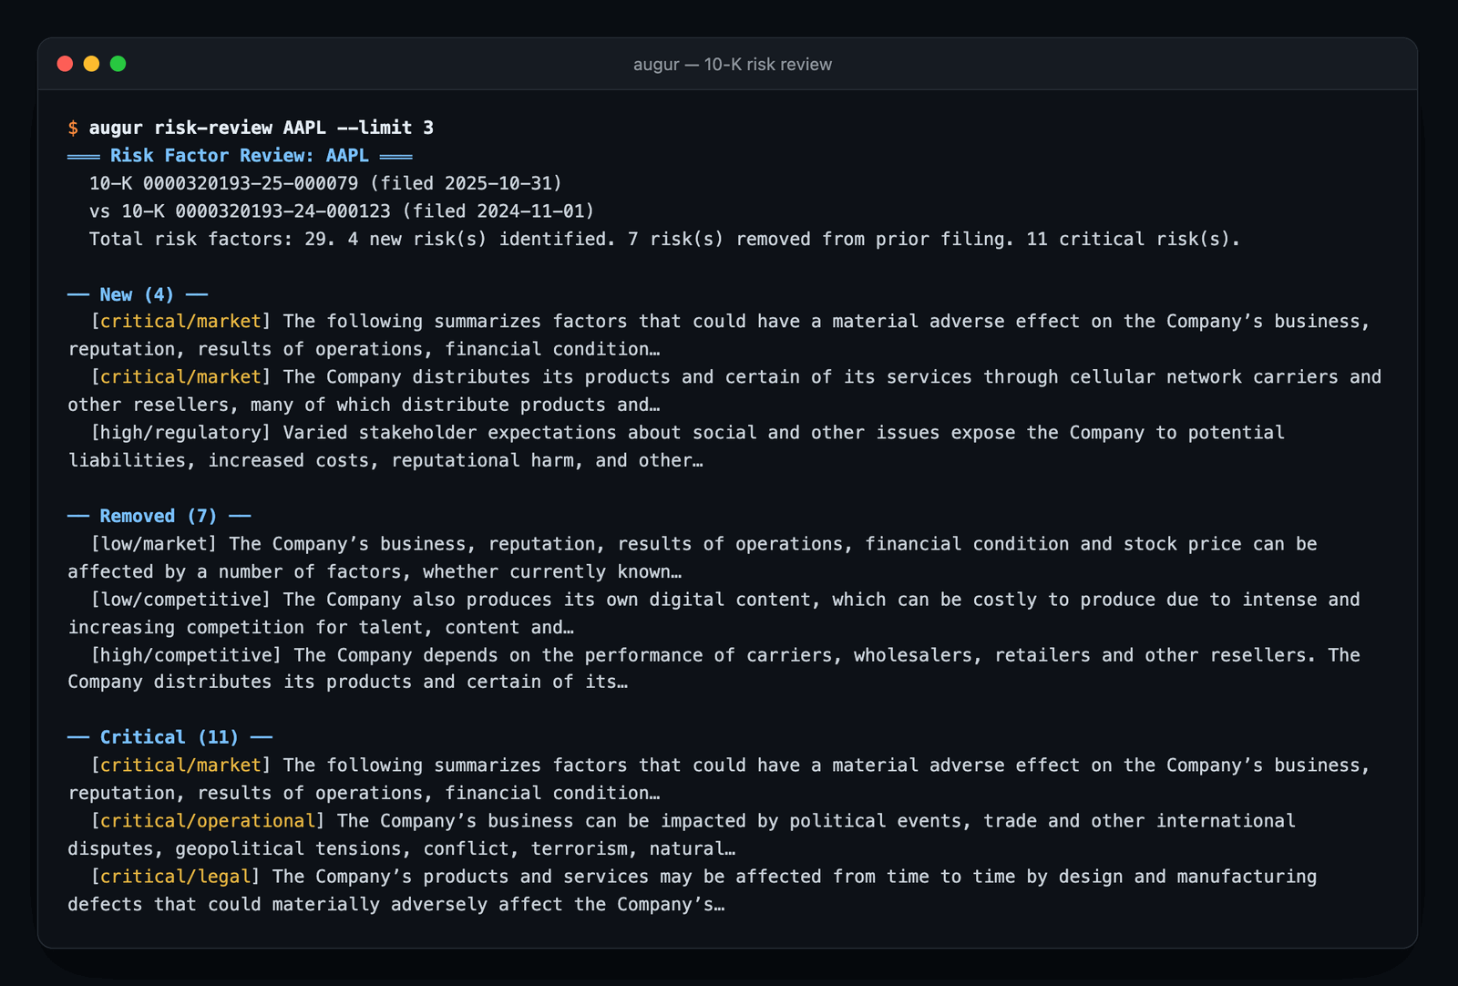Click the 'low/competitive' tag
This screenshot has height=986, width=1458.
(180, 600)
